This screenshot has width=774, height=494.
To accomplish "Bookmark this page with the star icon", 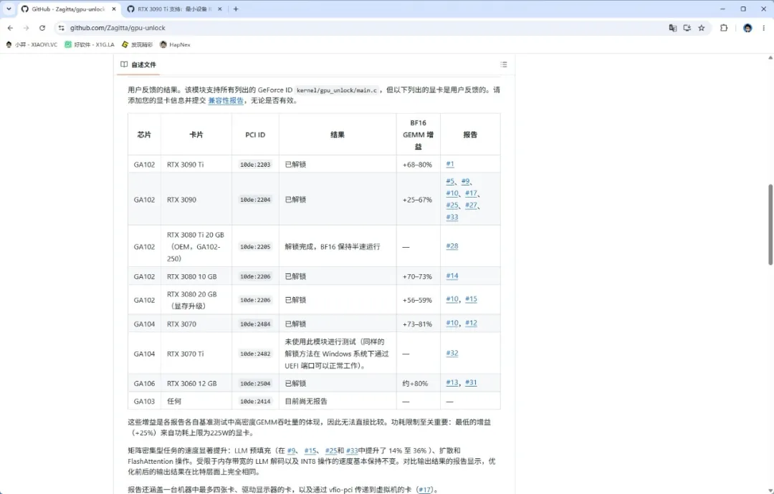I will (702, 28).
